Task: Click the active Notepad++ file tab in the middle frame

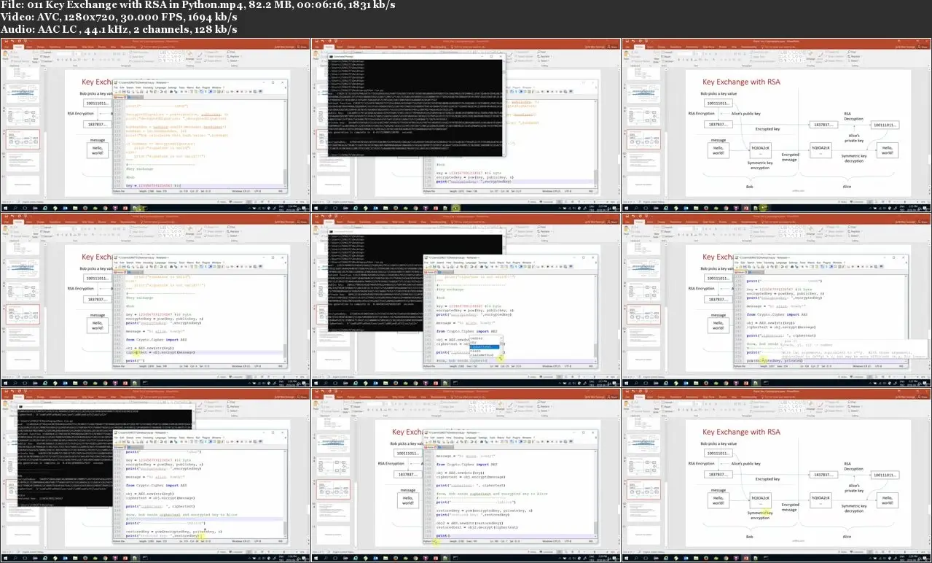Action: tap(431, 272)
